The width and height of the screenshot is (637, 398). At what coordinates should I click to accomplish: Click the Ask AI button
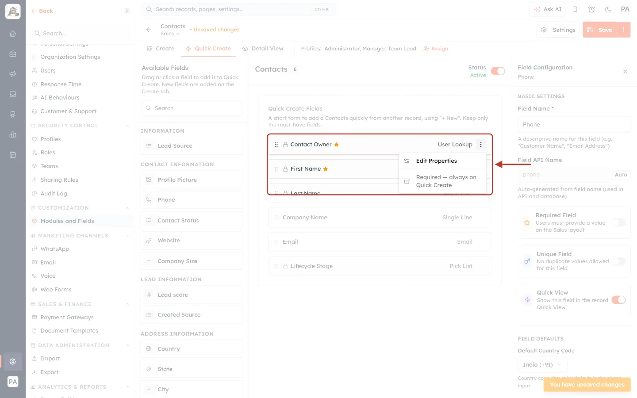coord(548,9)
